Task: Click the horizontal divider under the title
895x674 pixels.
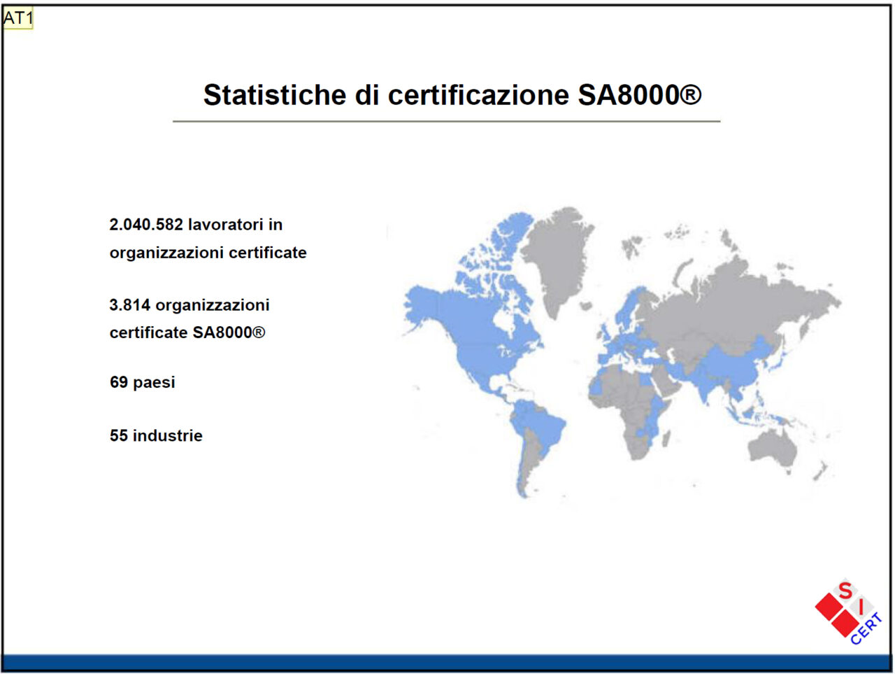Action: 447,119
